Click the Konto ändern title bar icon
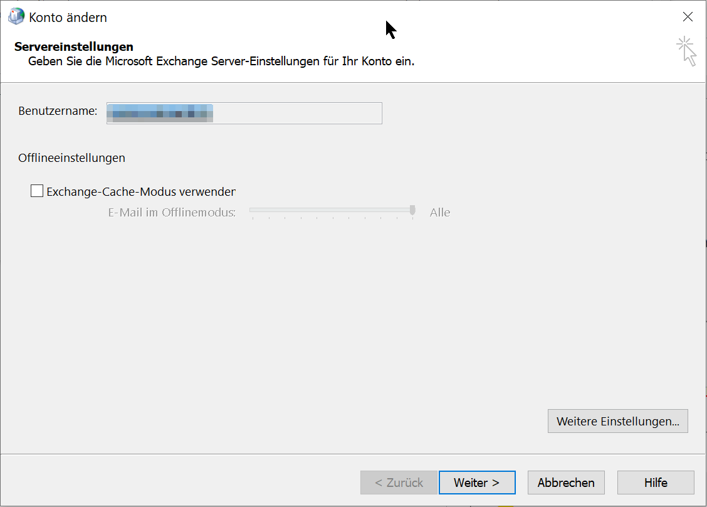Screen dimensions: 707x507 point(16,17)
